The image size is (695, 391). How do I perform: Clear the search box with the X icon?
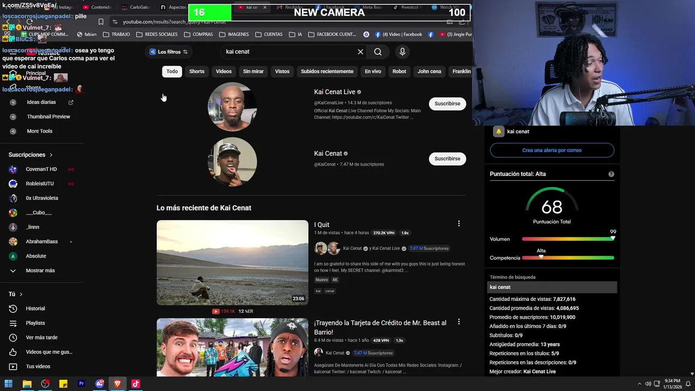point(361,52)
